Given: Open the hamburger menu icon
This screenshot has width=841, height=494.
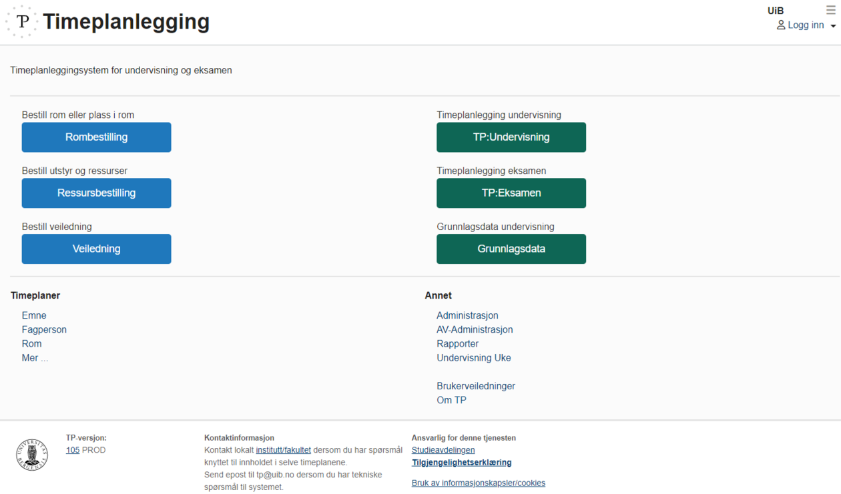Looking at the screenshot, I should [830, 10].
